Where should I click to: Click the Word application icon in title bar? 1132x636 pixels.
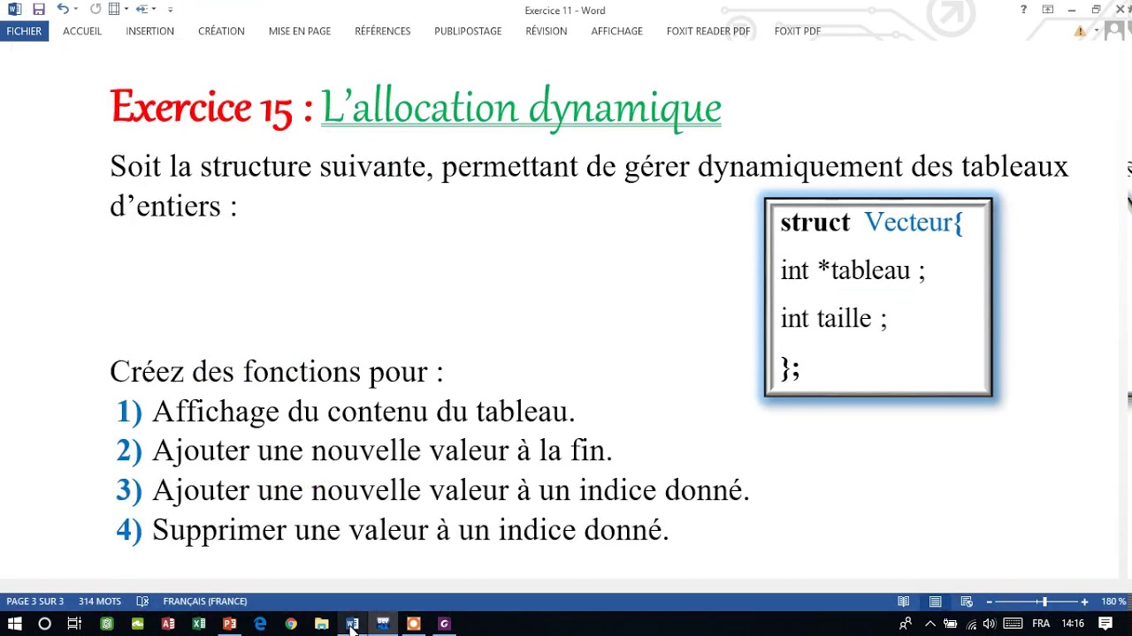coord(14,10)
